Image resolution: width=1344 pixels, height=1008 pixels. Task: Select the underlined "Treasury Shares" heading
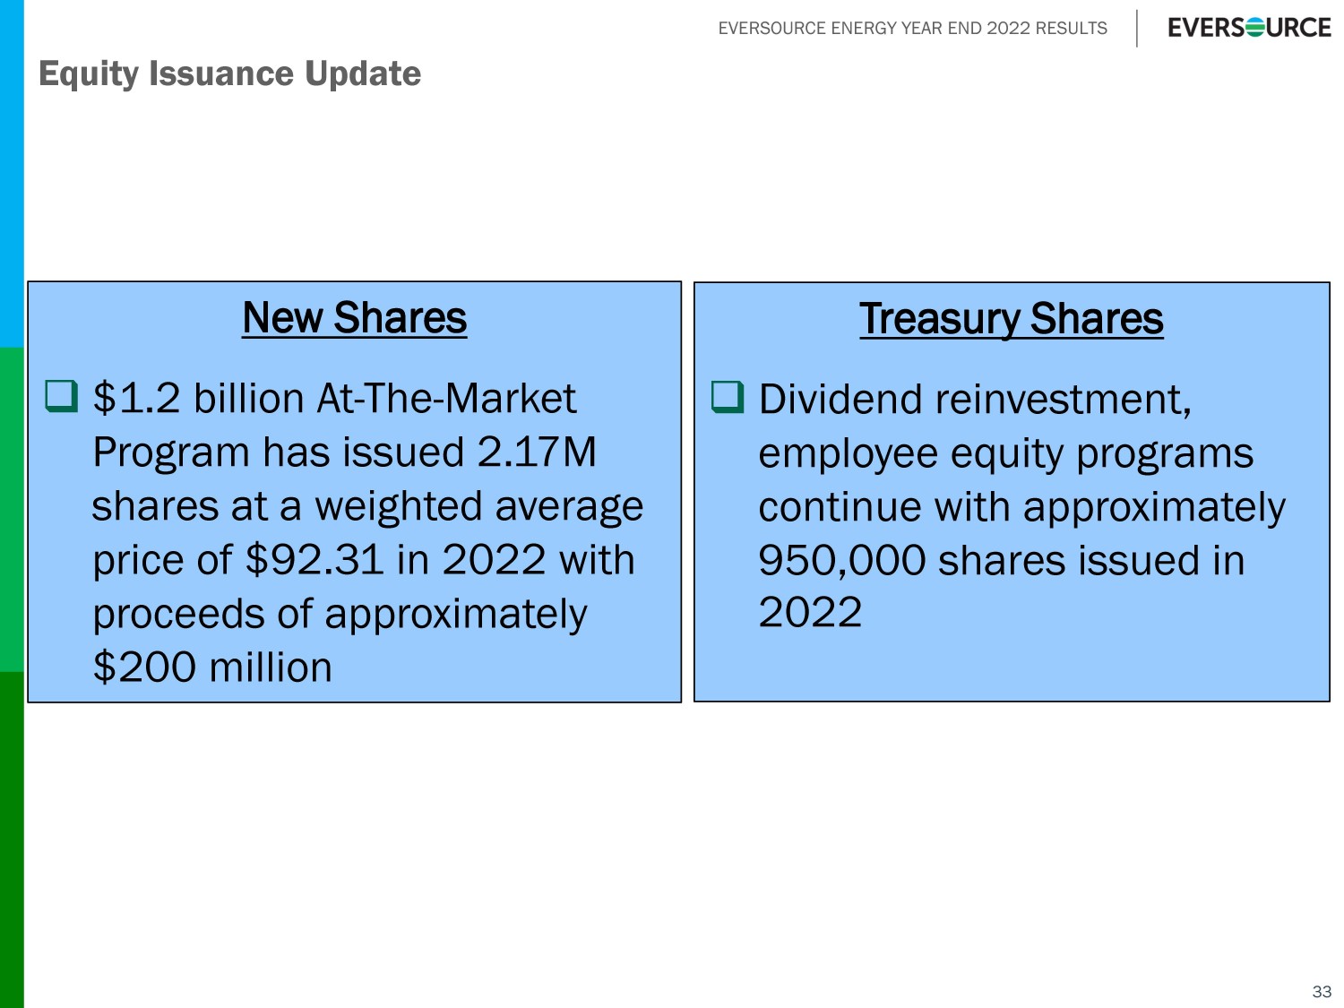[1011, 319]
